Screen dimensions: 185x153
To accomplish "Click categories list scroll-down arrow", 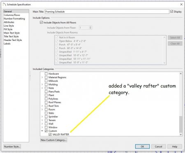I will [x=181, y=135].
